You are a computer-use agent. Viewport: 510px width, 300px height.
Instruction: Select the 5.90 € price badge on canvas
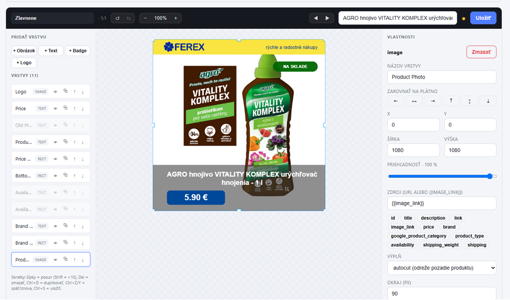(196, 198)
